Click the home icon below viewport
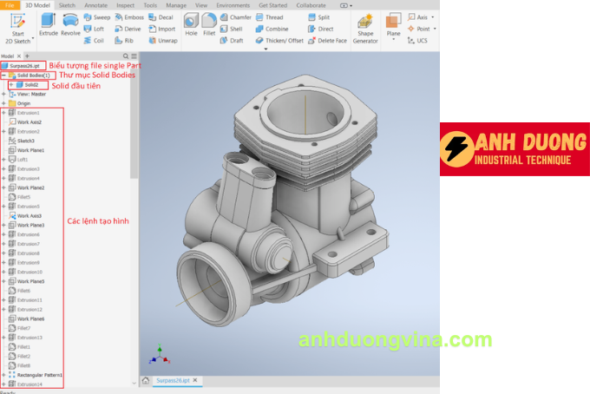 pos(145,380)
